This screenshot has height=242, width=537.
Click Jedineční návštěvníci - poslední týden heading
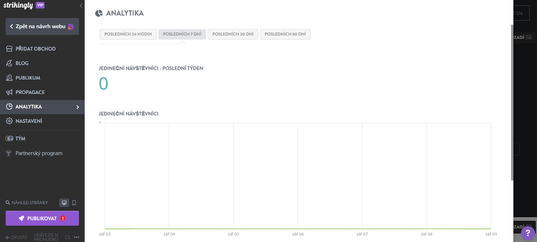(x=151, y=68)
